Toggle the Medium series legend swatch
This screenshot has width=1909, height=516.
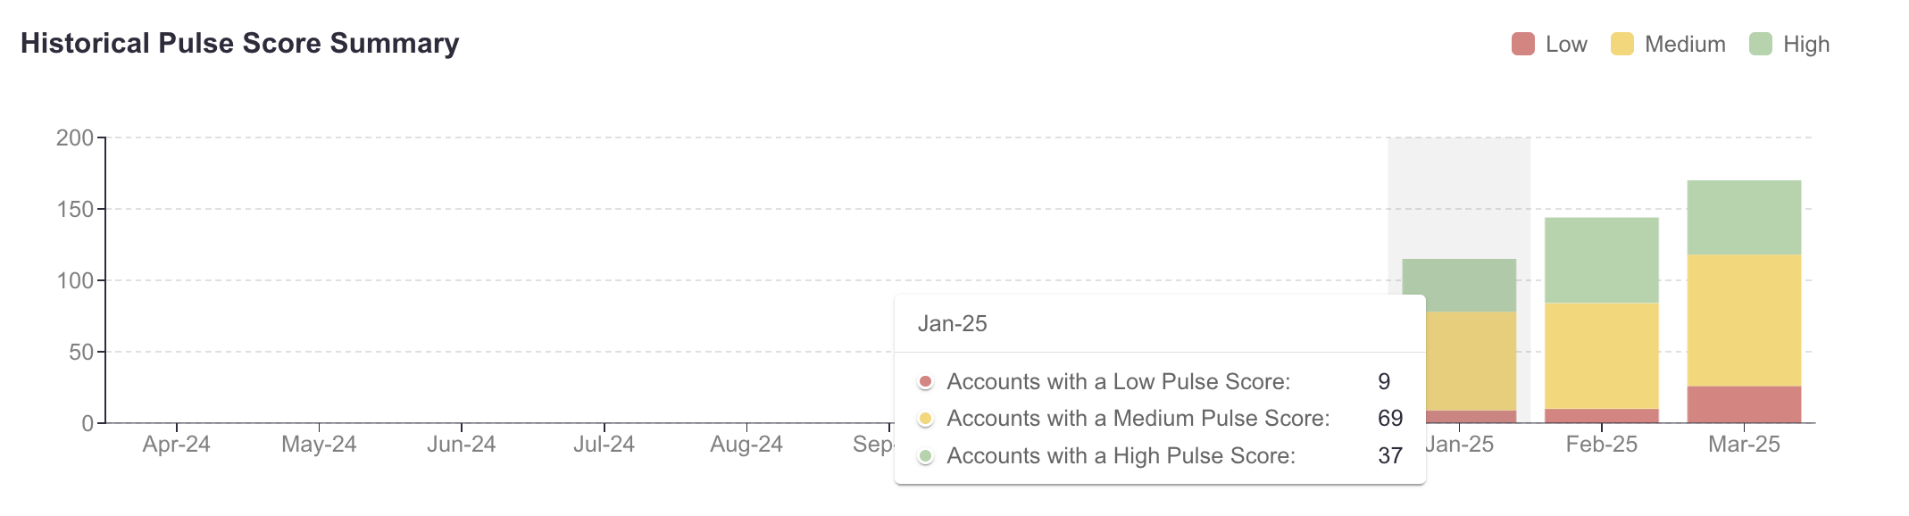click(1622, 44)
